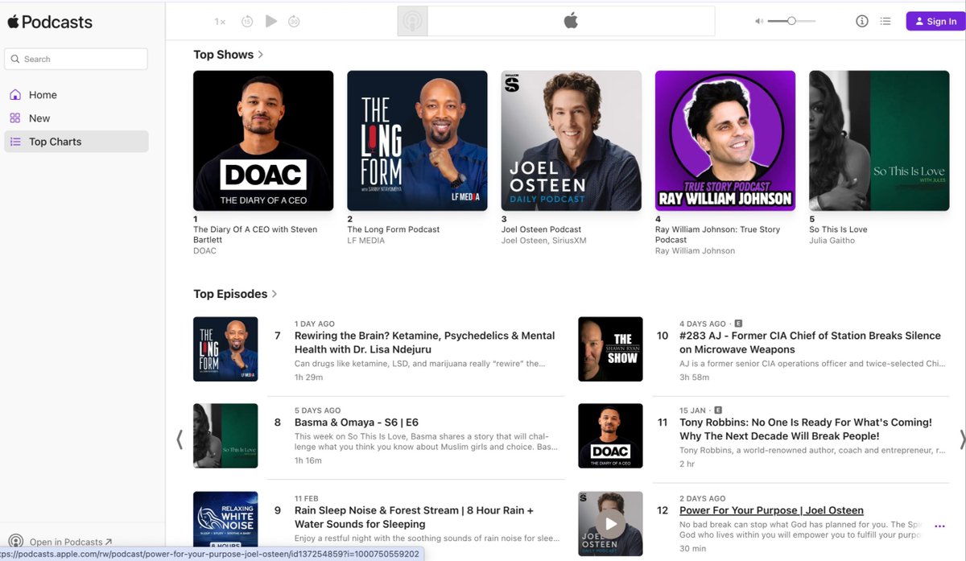The height and width of the screenshot is (561, 966).
Task: Click the Top Charts list icon
Action: click(15, 141)
